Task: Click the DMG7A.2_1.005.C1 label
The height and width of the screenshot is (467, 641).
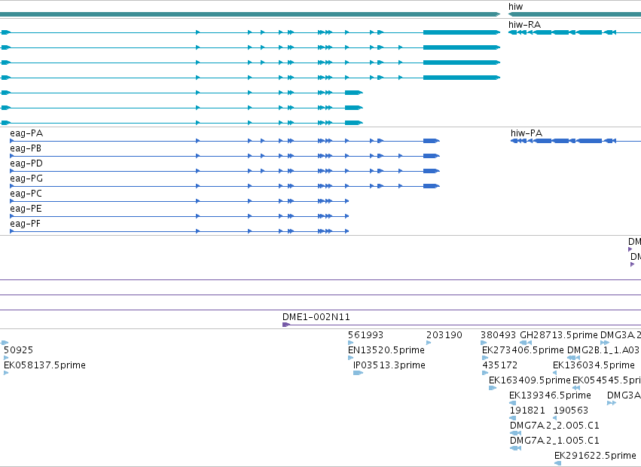Action: (x=554, y=441)
